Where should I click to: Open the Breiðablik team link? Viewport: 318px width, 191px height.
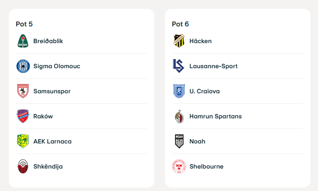point(48,41)
